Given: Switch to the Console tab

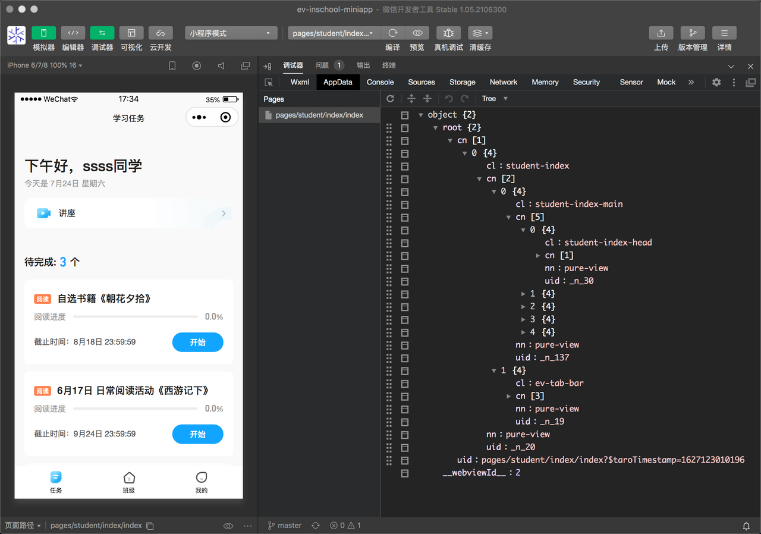Looking at the screenshot, I should pos(380,82).
